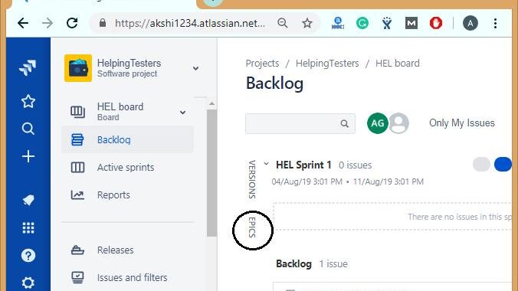
Task: Click the Projects breadcrumb link
Action: (262, 64)
